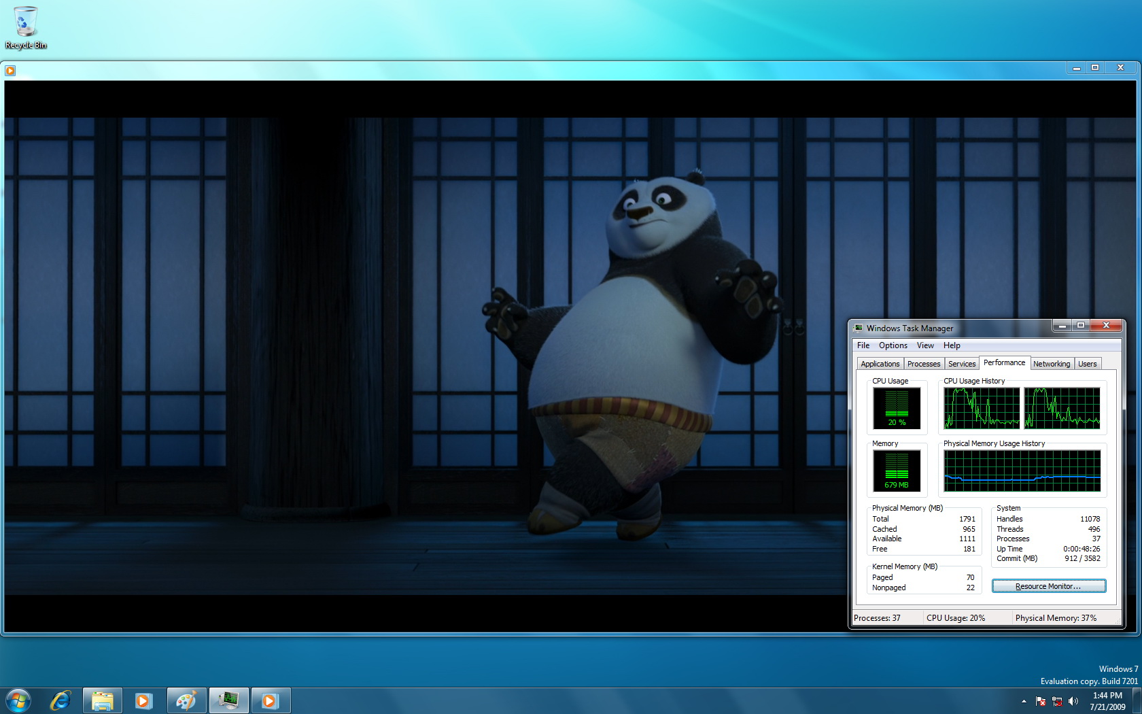Click the Available memory value 1111
The height and width of the screenshot is (714, 1142).
(x=967, y=539)
